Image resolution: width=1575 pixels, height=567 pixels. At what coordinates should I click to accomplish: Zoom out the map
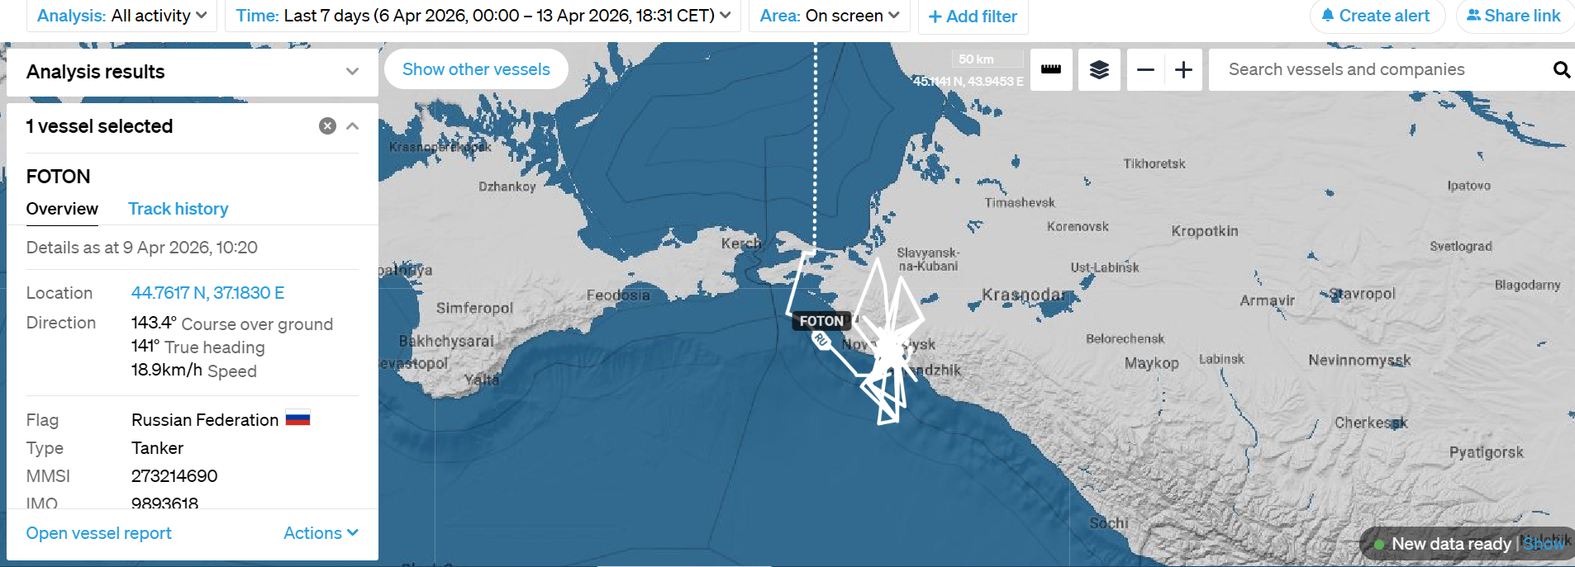[1145, 69]
